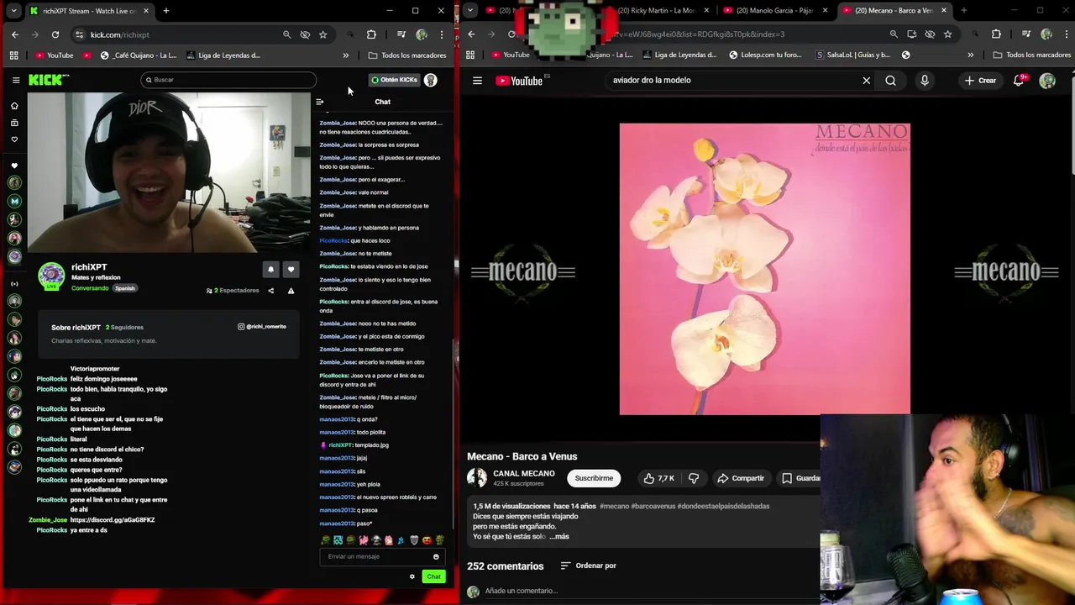1075x605 pixels.
Task: Dislike the Barco a Venus video
Action: tap(694, 478)
